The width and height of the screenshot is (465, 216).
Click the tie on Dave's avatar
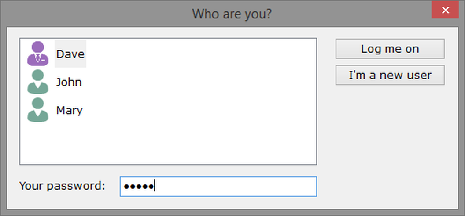click(38, 58)
